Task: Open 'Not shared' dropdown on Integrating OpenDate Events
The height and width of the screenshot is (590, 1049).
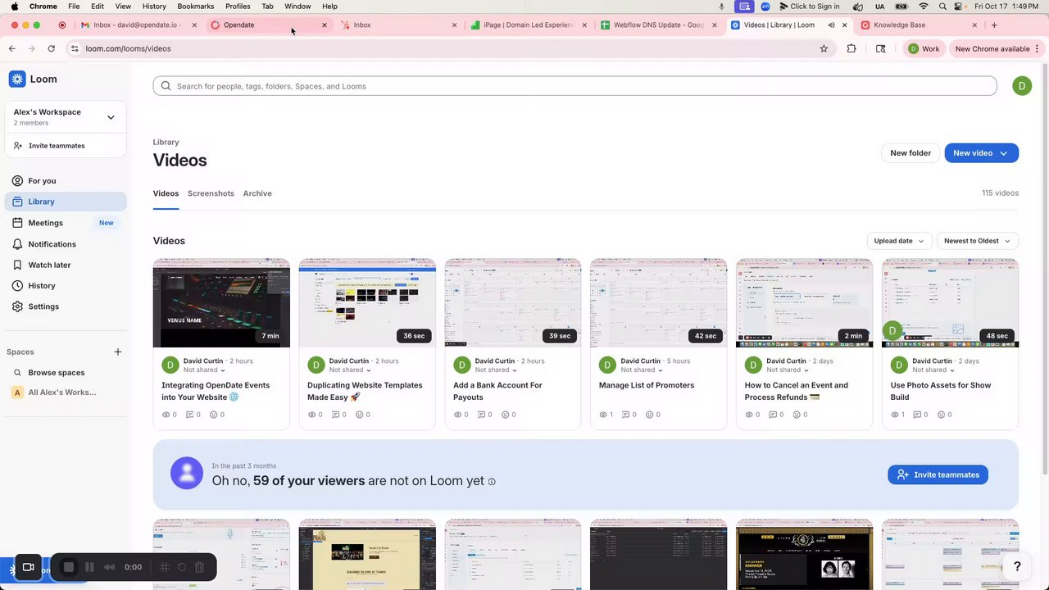Action: coord(205,370)
